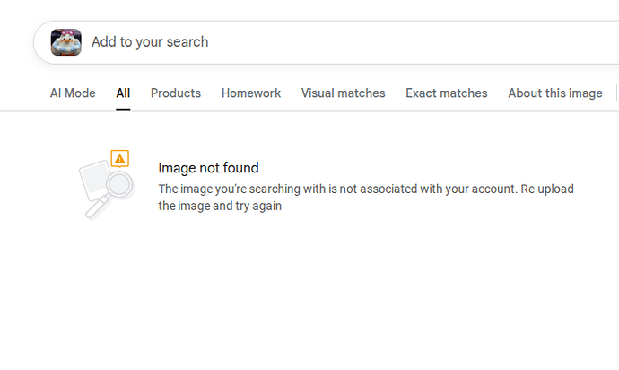Open the Products tab

176,93
